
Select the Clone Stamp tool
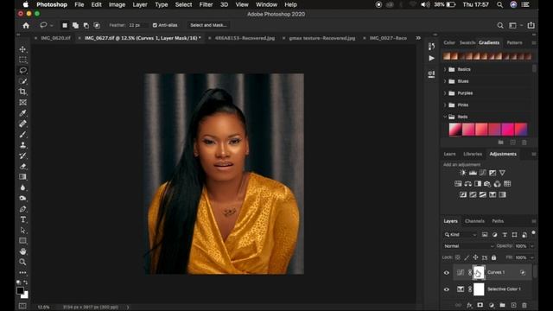click(x=23, y=145)
